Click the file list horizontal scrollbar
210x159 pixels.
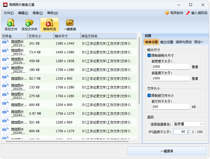[67, 141]
